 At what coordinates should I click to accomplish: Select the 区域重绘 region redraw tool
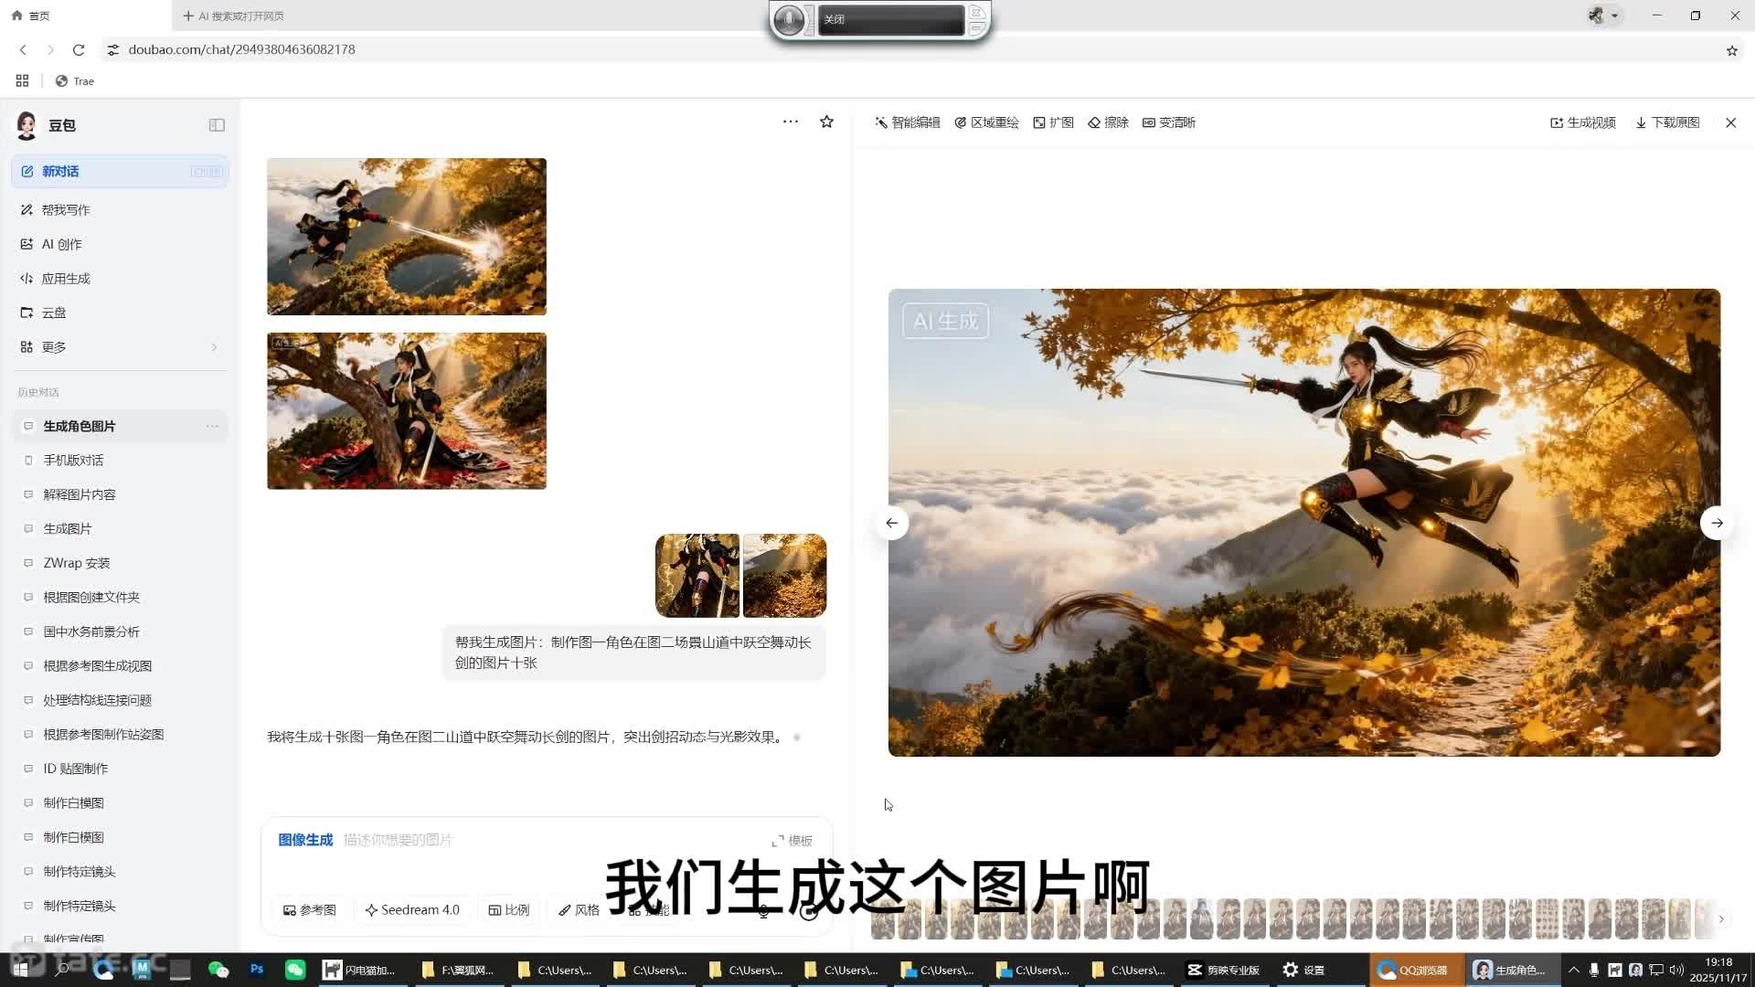pyautogui.click(x=986, y=122)
